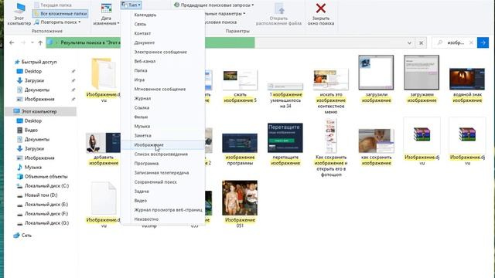Open the Дата изменения calendar dropdown
Image resolution: width=495 pixels, height=278 pixels.
click(106, 14)
